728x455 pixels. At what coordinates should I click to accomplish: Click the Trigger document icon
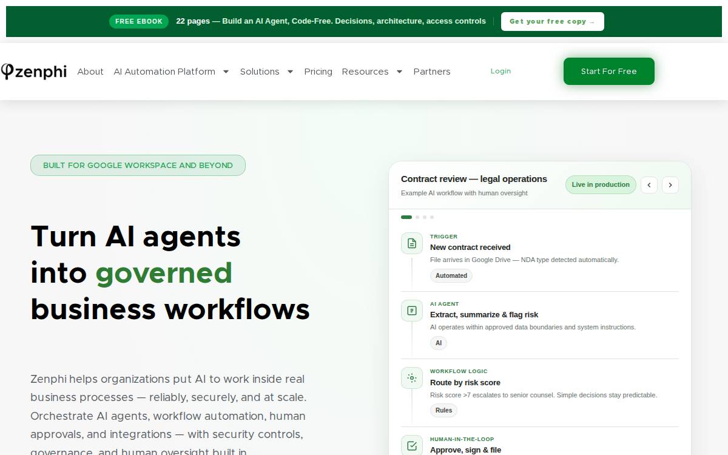(x=412, y=243)
